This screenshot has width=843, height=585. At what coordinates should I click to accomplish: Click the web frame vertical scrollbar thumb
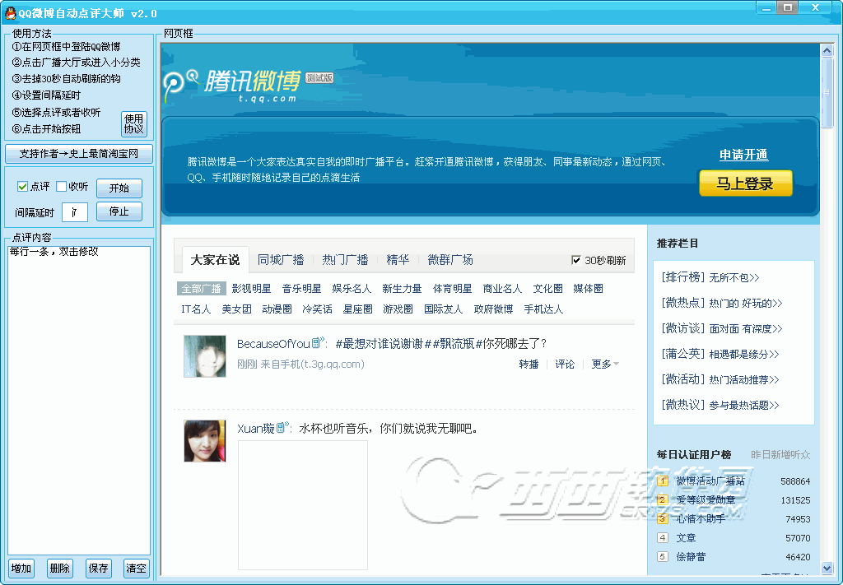pyautogui.click(x=827, y=92)
